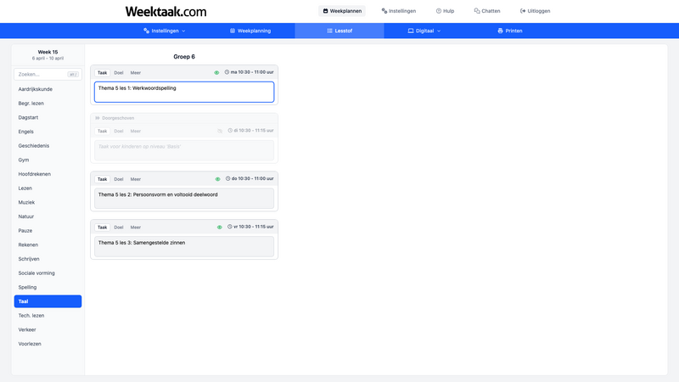Select Rekenen in the subject list

(29, 244)
